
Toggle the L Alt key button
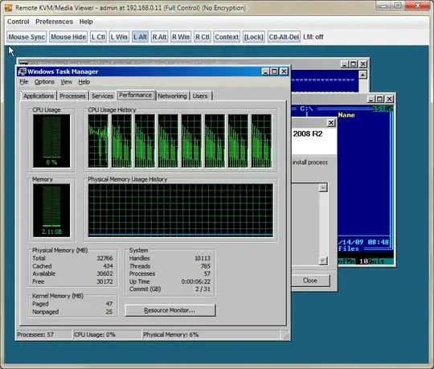140,37
